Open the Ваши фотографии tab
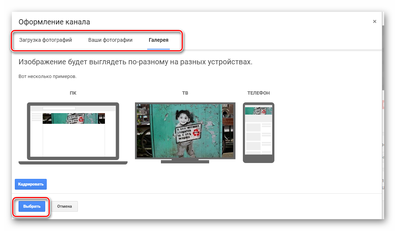The width and height of the screenshot is (396, 231). coord(110,40)
